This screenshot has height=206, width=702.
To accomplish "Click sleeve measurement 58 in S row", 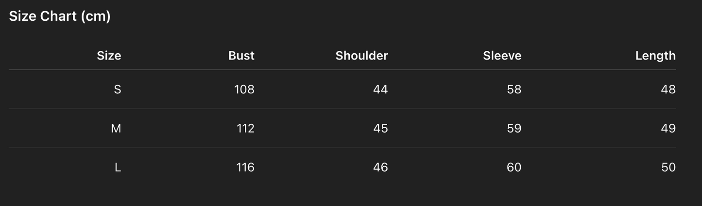I will pyautogui.click(x=514, y=89).
